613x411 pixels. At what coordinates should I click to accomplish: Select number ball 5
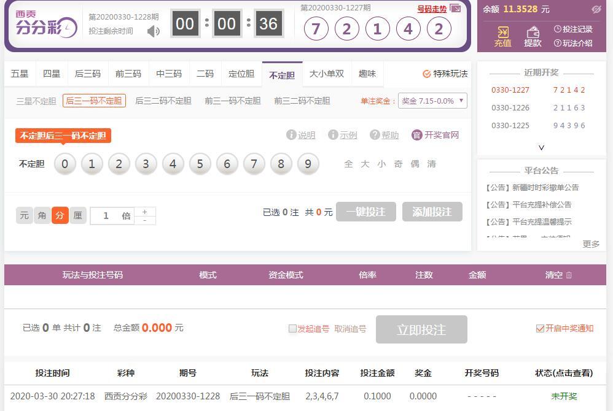(x=200, y=164)
